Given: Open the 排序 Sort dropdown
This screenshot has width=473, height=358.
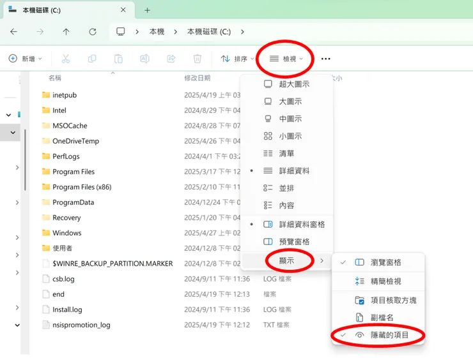Looking at the screenshot, I should click(x=237, y=59).
